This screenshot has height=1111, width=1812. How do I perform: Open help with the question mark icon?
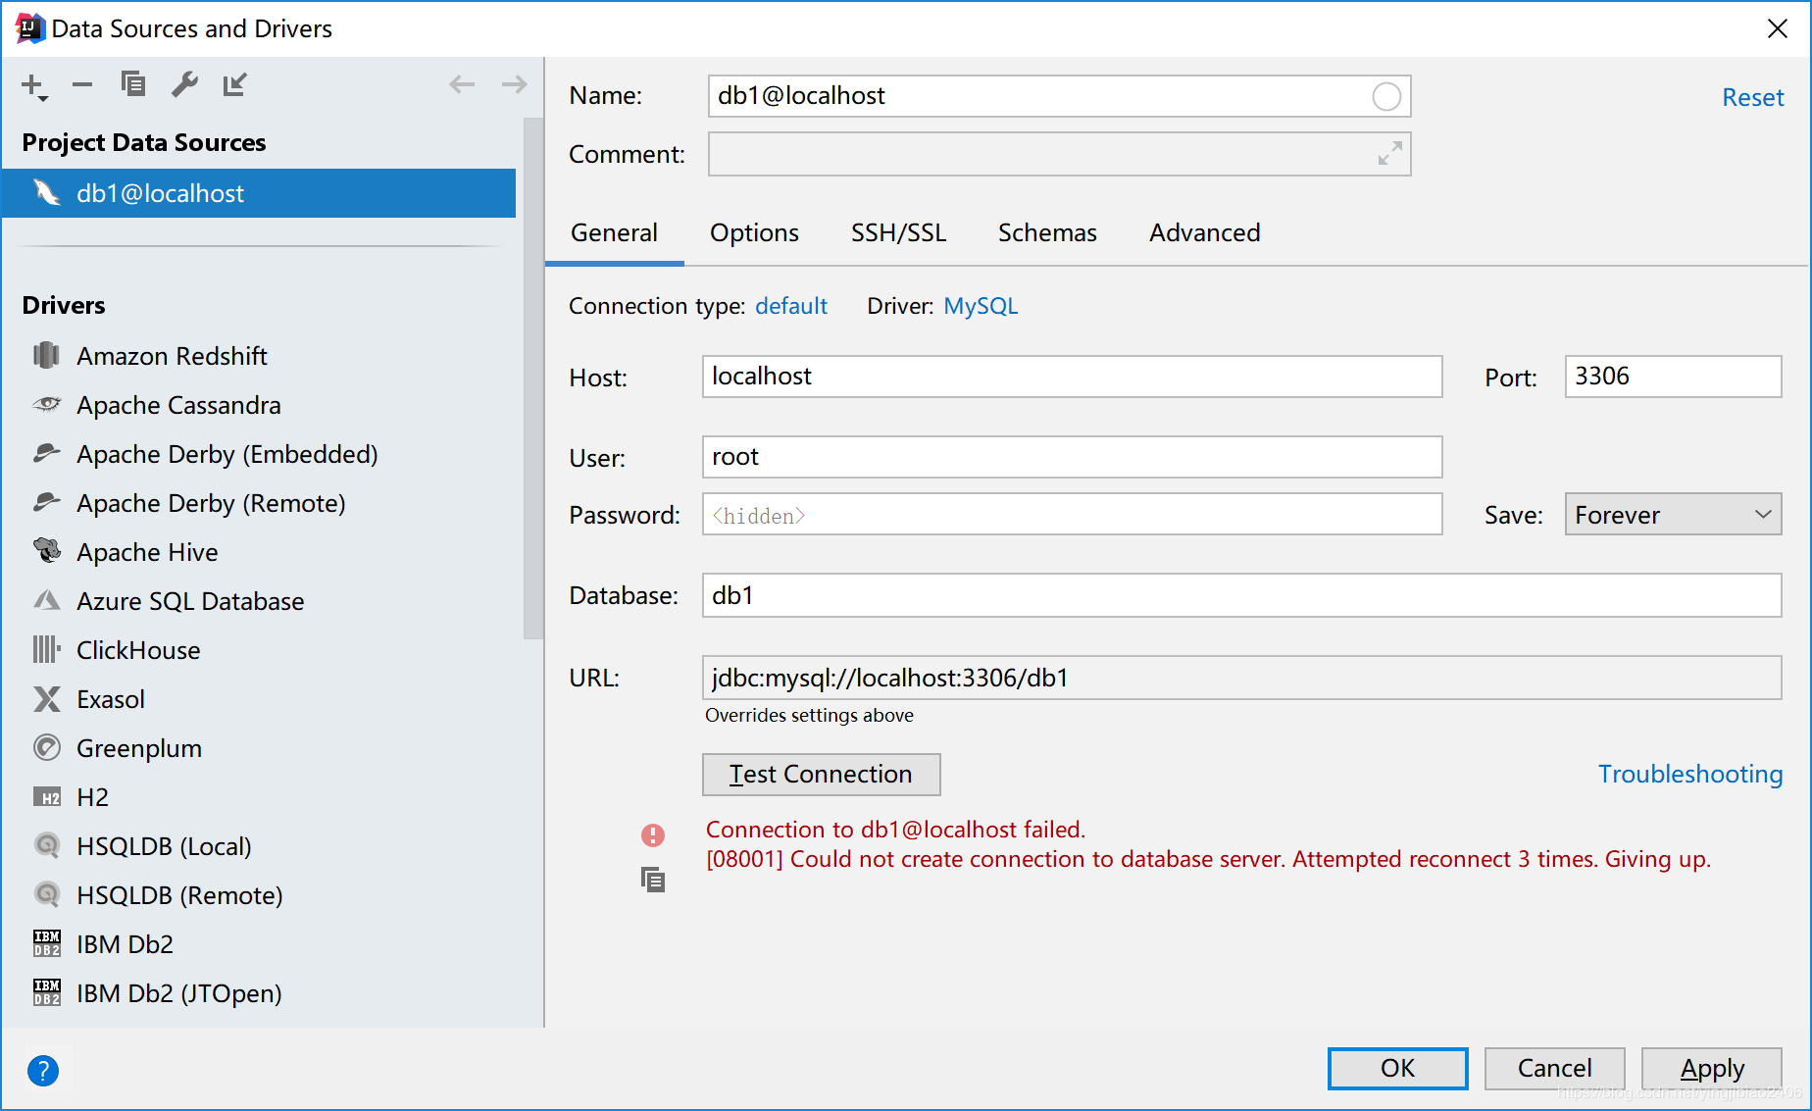pyautogui.click(x=43, y=1070)
